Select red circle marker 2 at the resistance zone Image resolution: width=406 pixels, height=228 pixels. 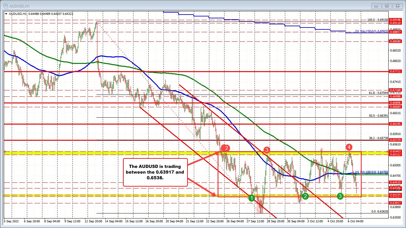click(x=226, y=148)
